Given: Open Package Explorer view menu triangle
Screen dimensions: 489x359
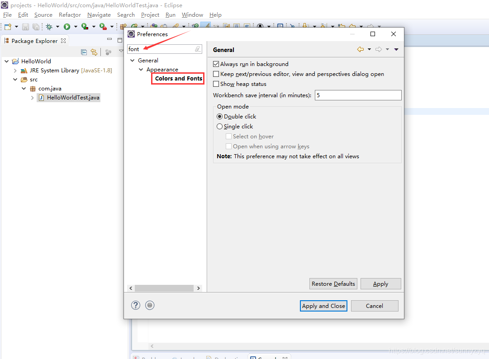Looking at the screenshot, I should tap(121, 51).
